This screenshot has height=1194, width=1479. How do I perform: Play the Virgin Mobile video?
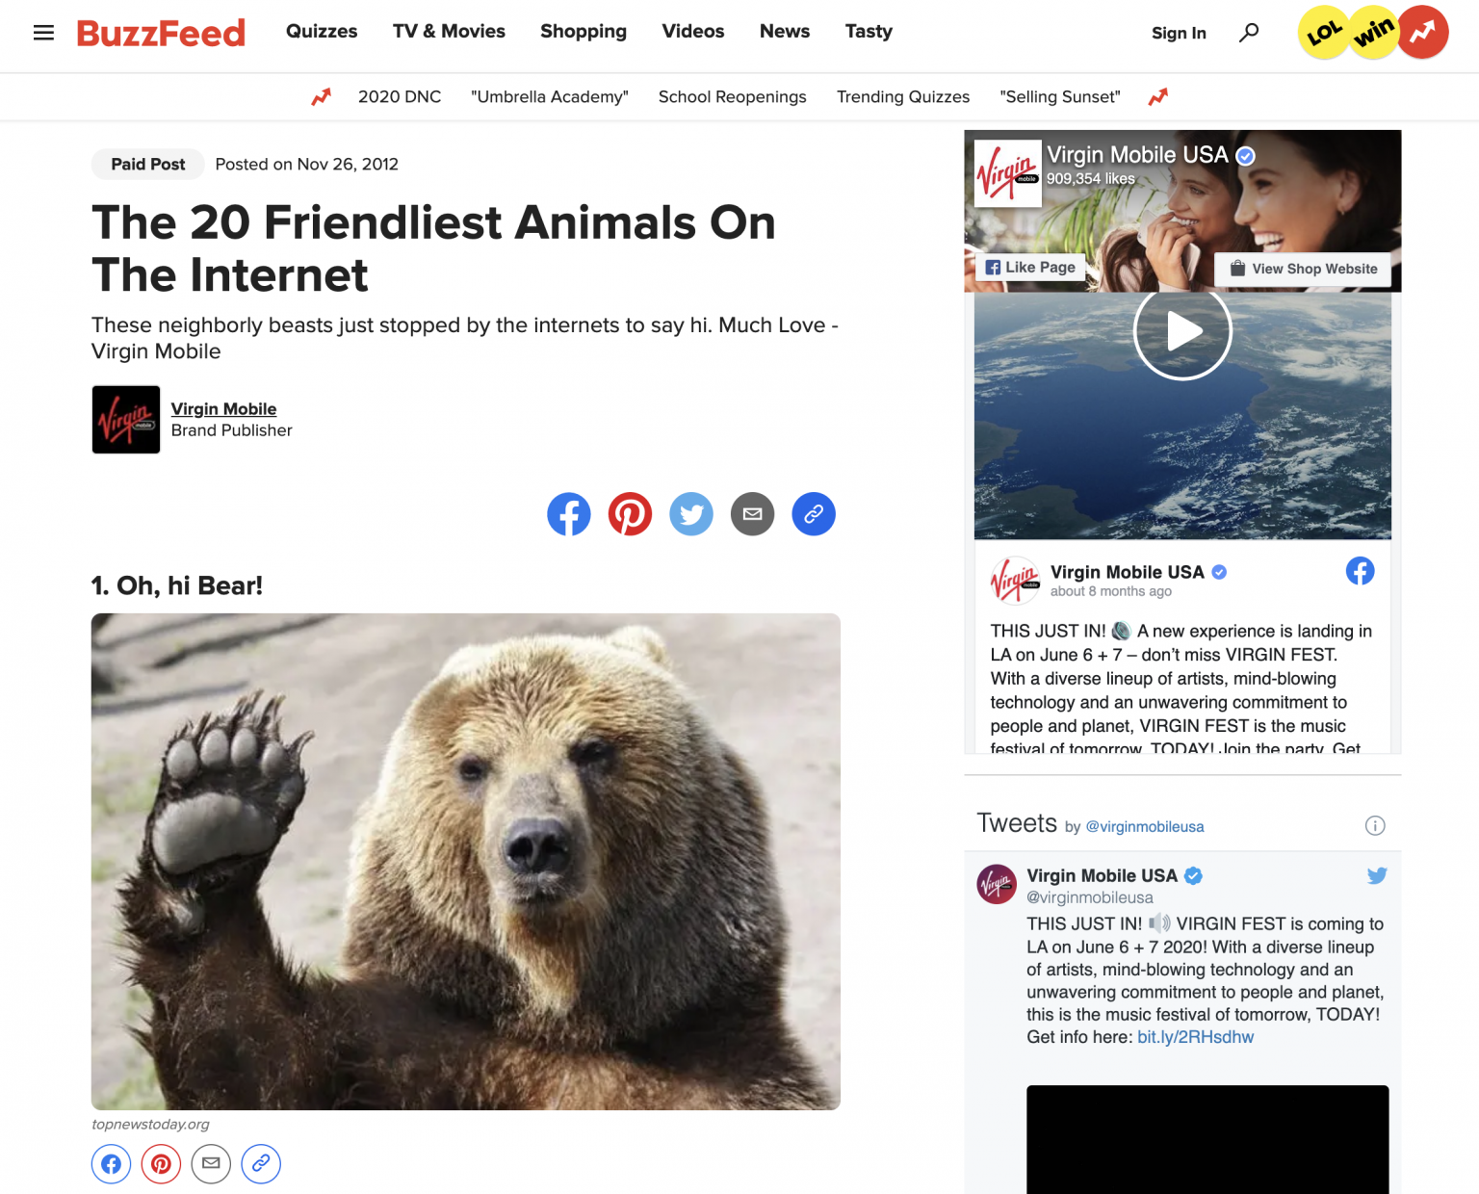coord(1182,330)
